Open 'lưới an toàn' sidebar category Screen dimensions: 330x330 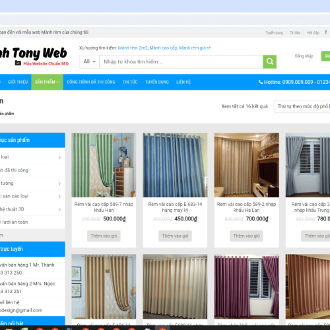pyautogui.click(x=14, y=222)
